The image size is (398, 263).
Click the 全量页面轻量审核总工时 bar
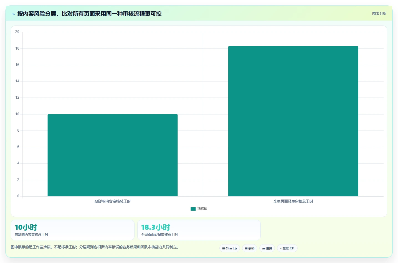coord(293,121)
